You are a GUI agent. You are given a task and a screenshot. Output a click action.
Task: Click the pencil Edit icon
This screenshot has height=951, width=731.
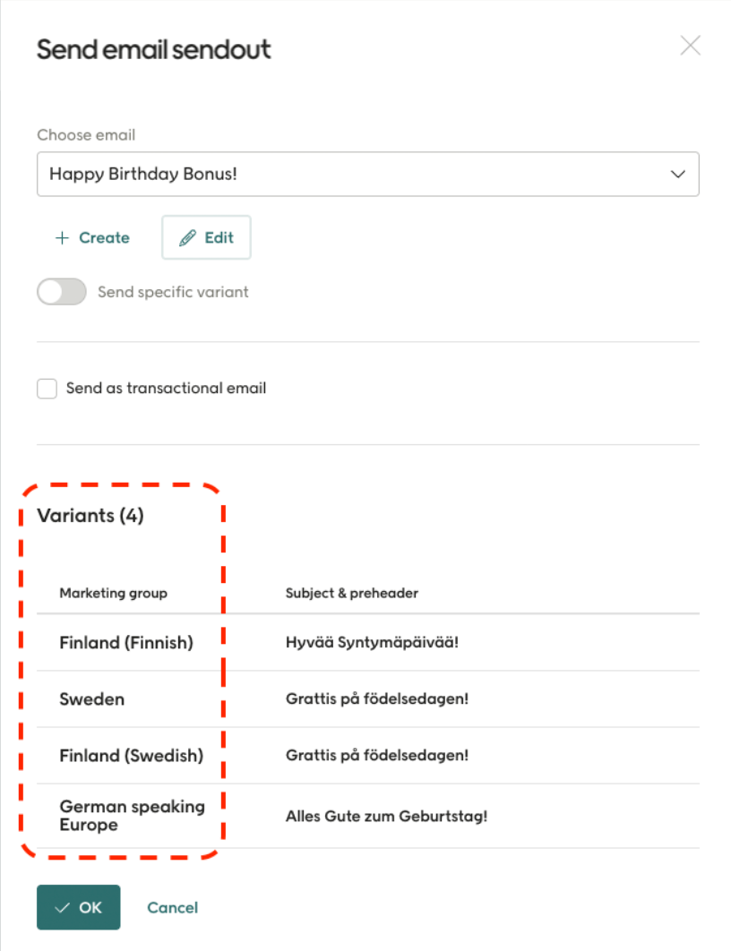click(x=189, y=236)
